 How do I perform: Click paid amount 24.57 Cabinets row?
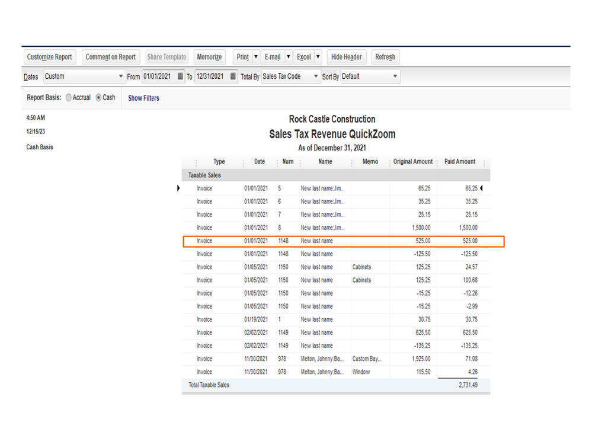(x=471, y=267)
